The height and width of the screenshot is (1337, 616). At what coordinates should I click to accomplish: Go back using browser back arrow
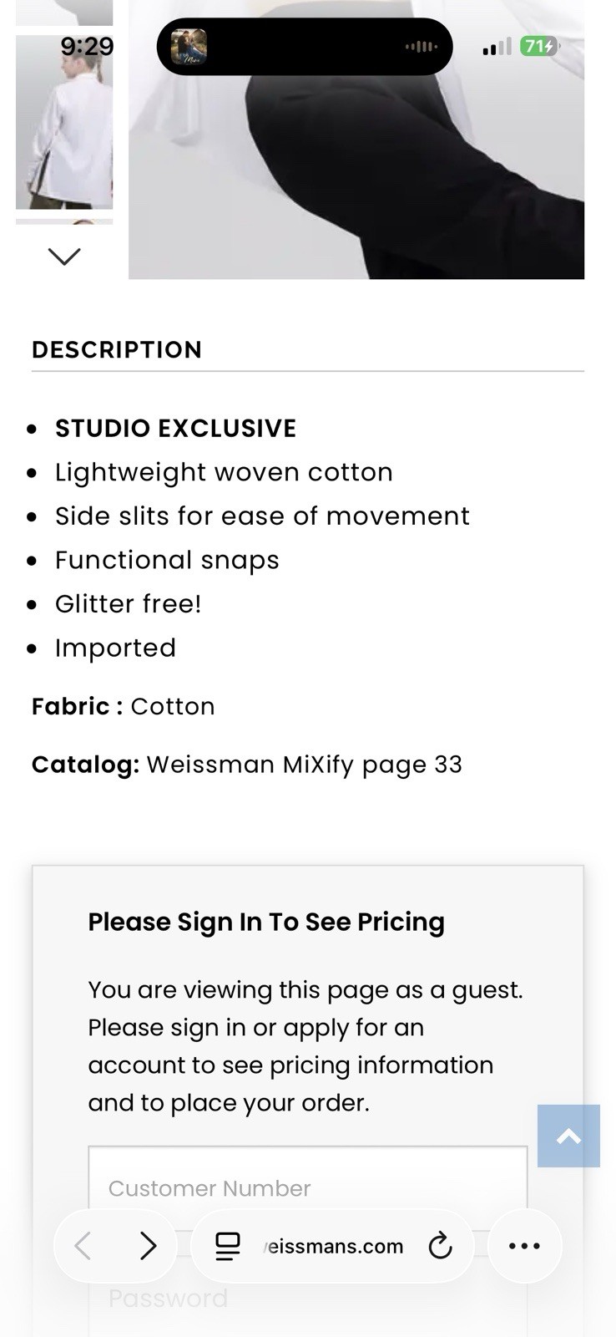pyautogui.click(x=83, y=1246)
